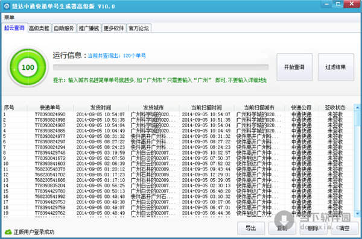Click the scrollbar up arrow in results table
The width and height of the screenshot is (362, 239).
tap(357, 107)
